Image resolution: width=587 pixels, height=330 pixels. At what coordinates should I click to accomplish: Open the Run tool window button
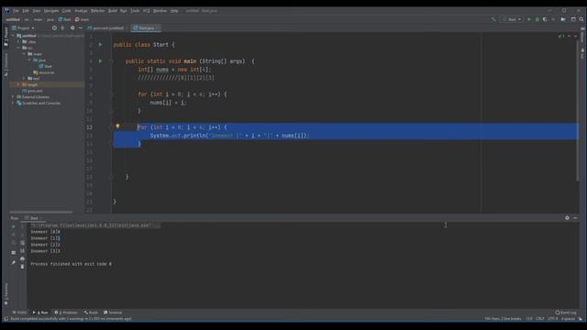coord(40,313)
